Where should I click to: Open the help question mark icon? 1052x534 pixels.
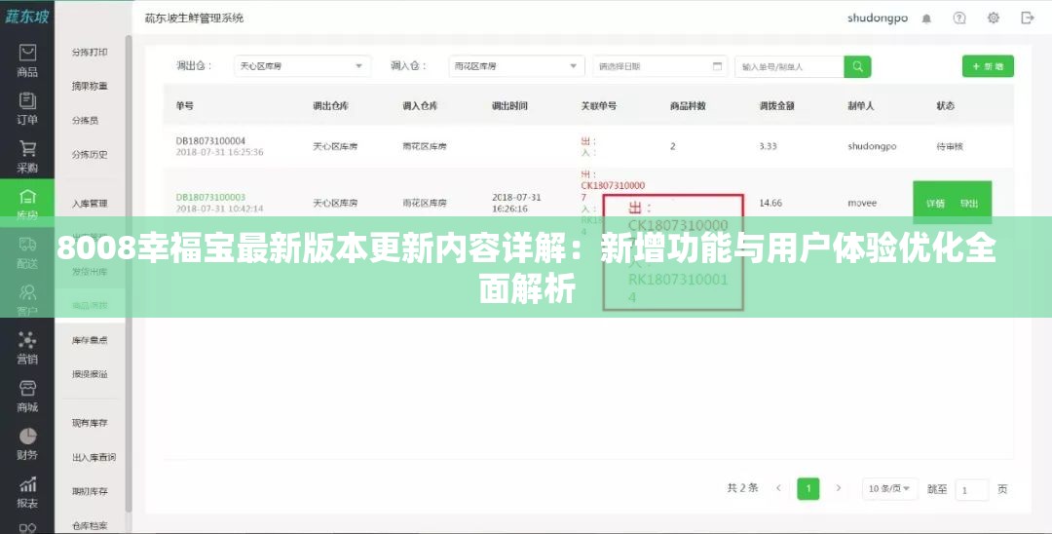(959, 19)
